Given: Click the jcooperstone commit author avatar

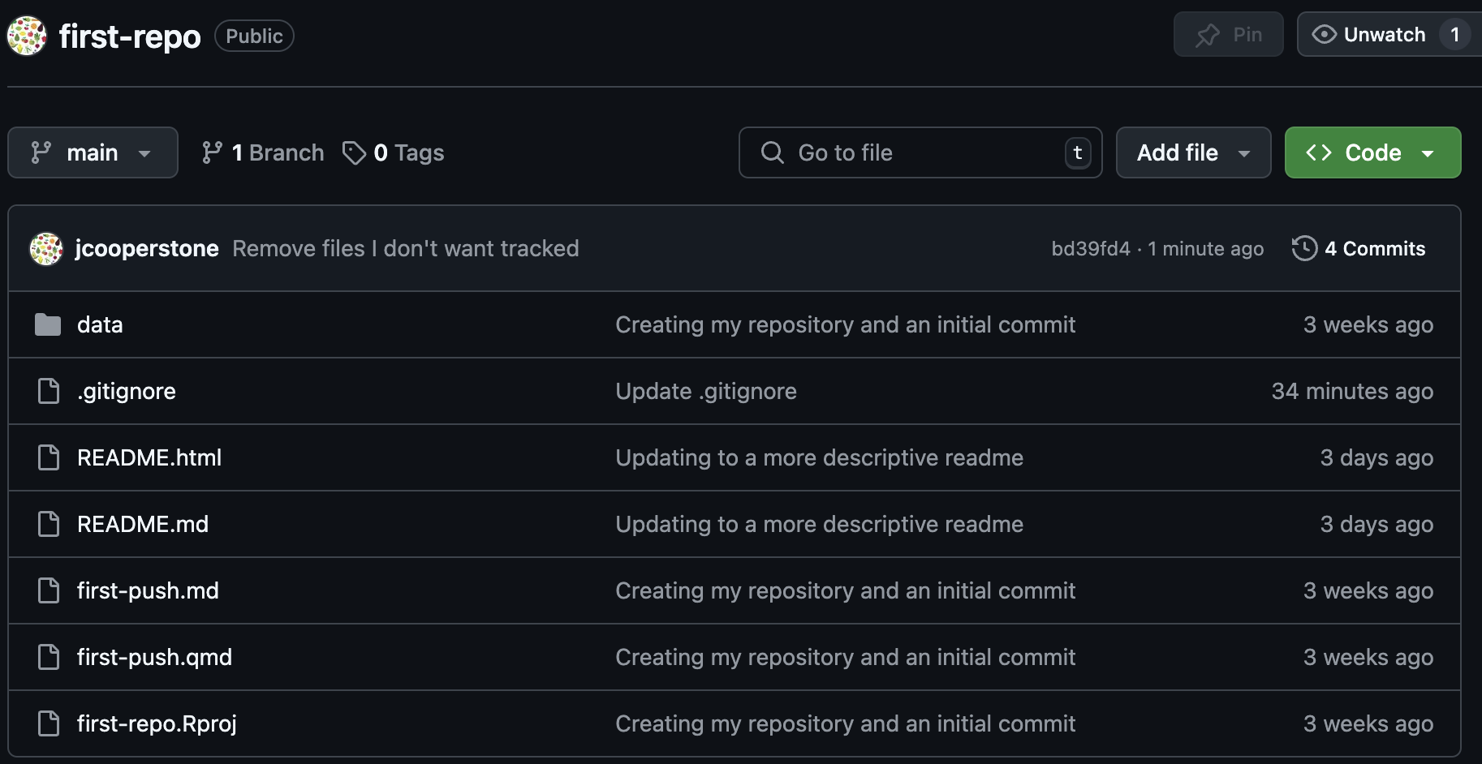Looking at the screenshot, I should pos(46,248).
